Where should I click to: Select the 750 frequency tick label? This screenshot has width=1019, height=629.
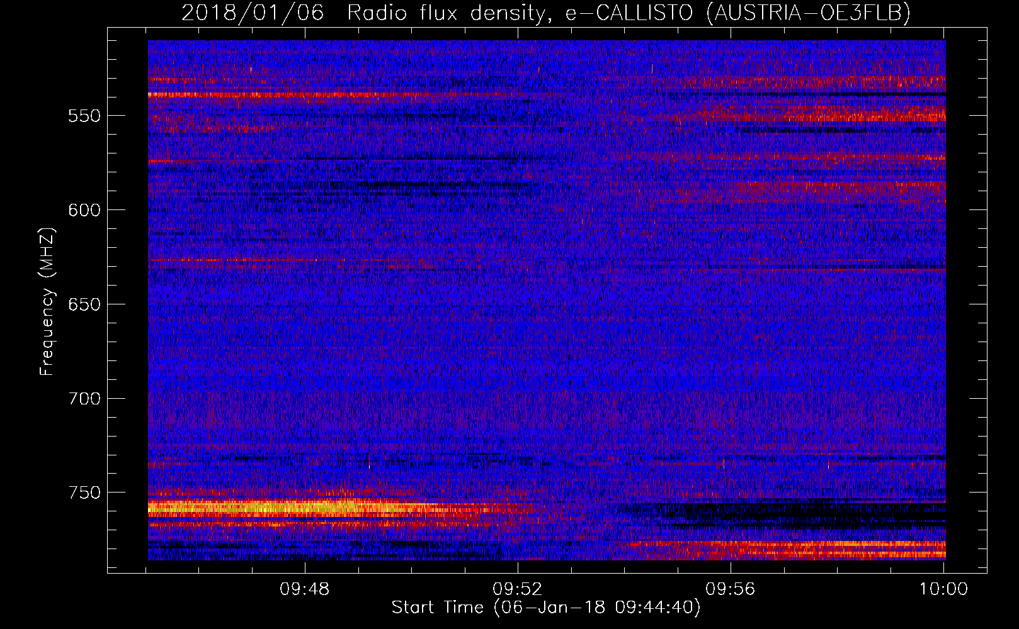(x=84, y=493)
